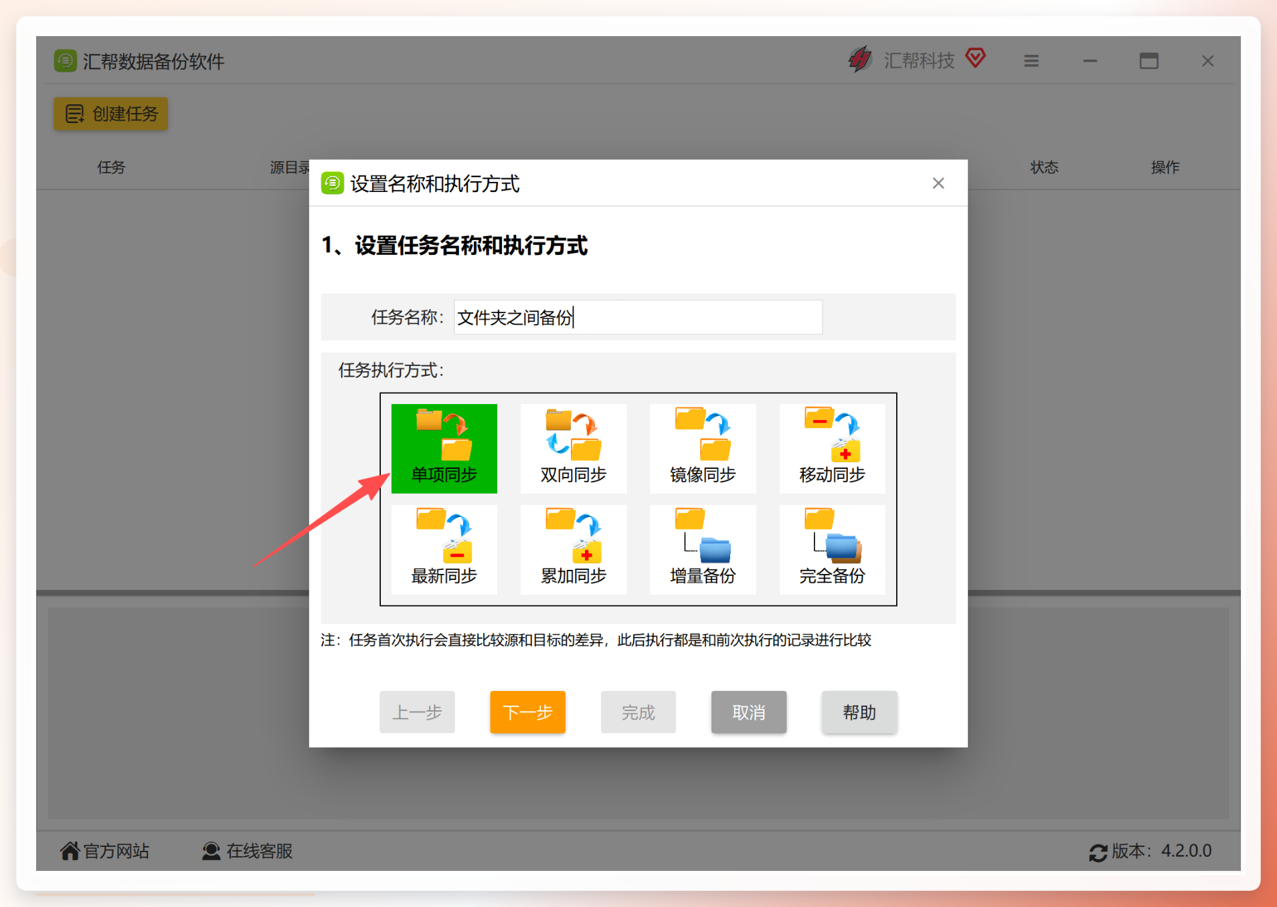
Task: Click the version refresh icon
Action: point(1098,852)
